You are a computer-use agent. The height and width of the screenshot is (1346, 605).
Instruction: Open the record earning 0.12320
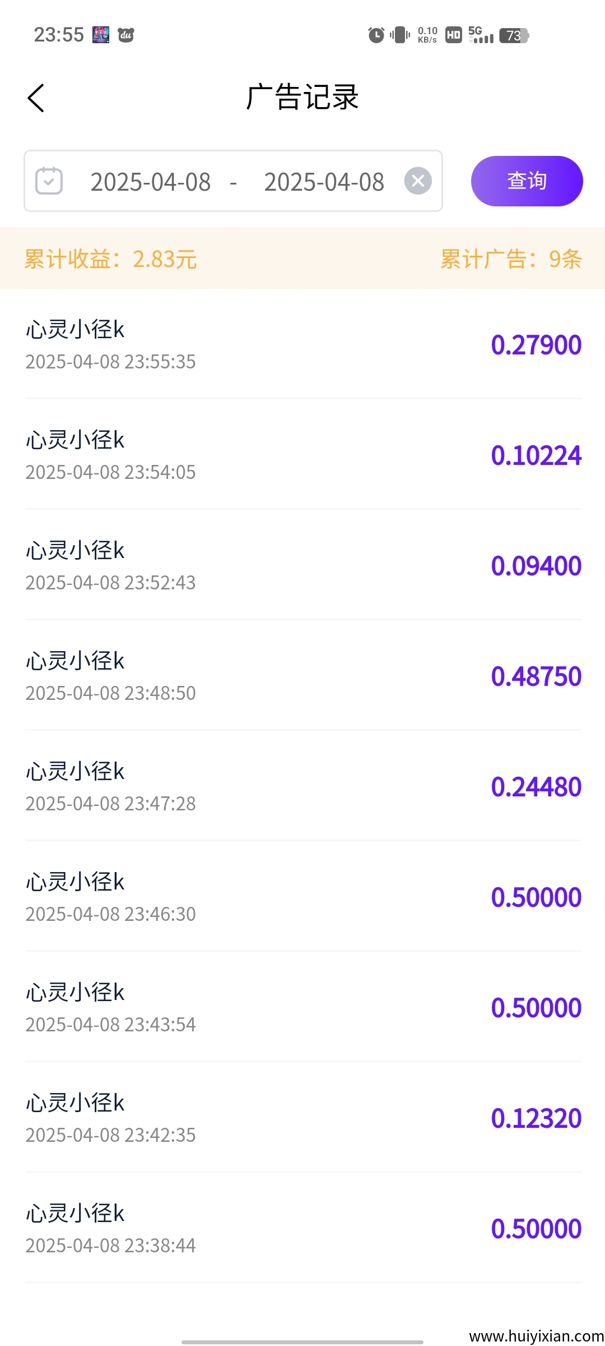(302, 1118)
